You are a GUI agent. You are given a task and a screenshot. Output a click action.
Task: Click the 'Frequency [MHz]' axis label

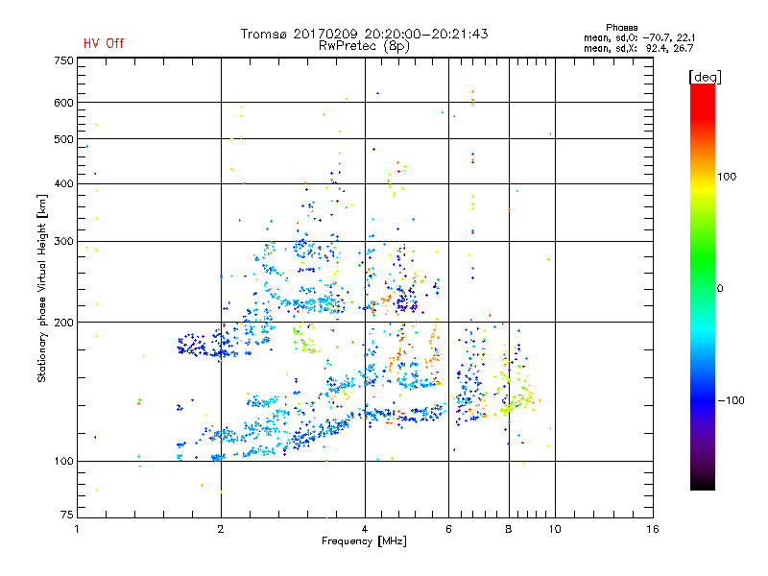click(x=364, y=541)
